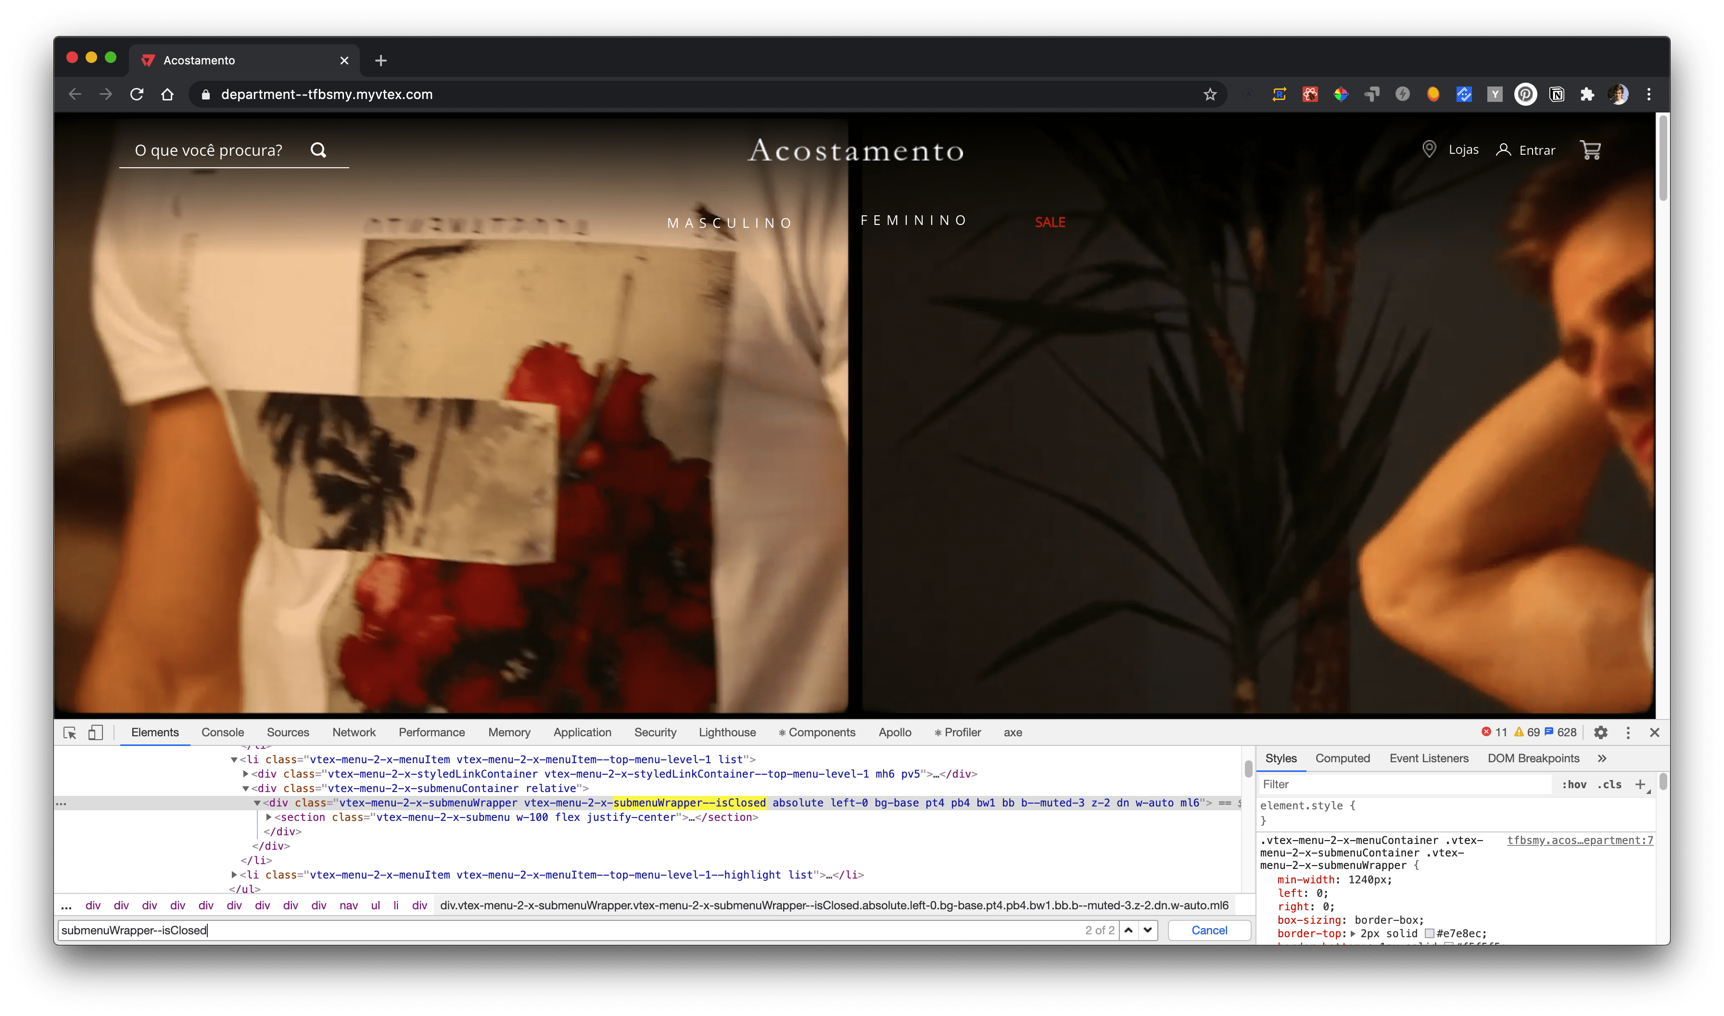Open a new browser tab
This screenshot has width=1724, height=1016.
click(x=381, y=60)
